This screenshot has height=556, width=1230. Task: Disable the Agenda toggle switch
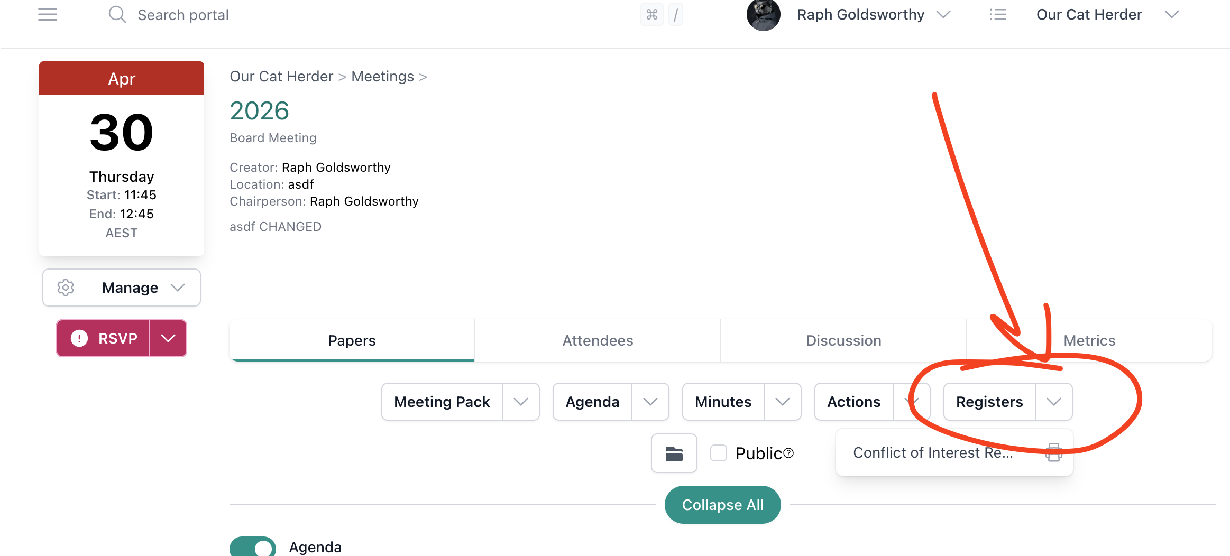tap(252, 548)
